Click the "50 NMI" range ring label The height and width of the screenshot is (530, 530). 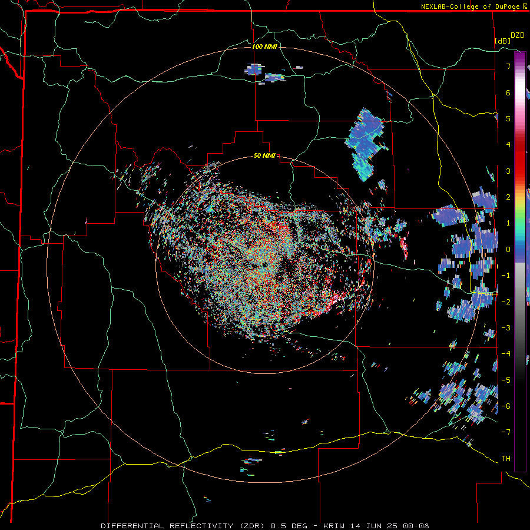(264, 156)
